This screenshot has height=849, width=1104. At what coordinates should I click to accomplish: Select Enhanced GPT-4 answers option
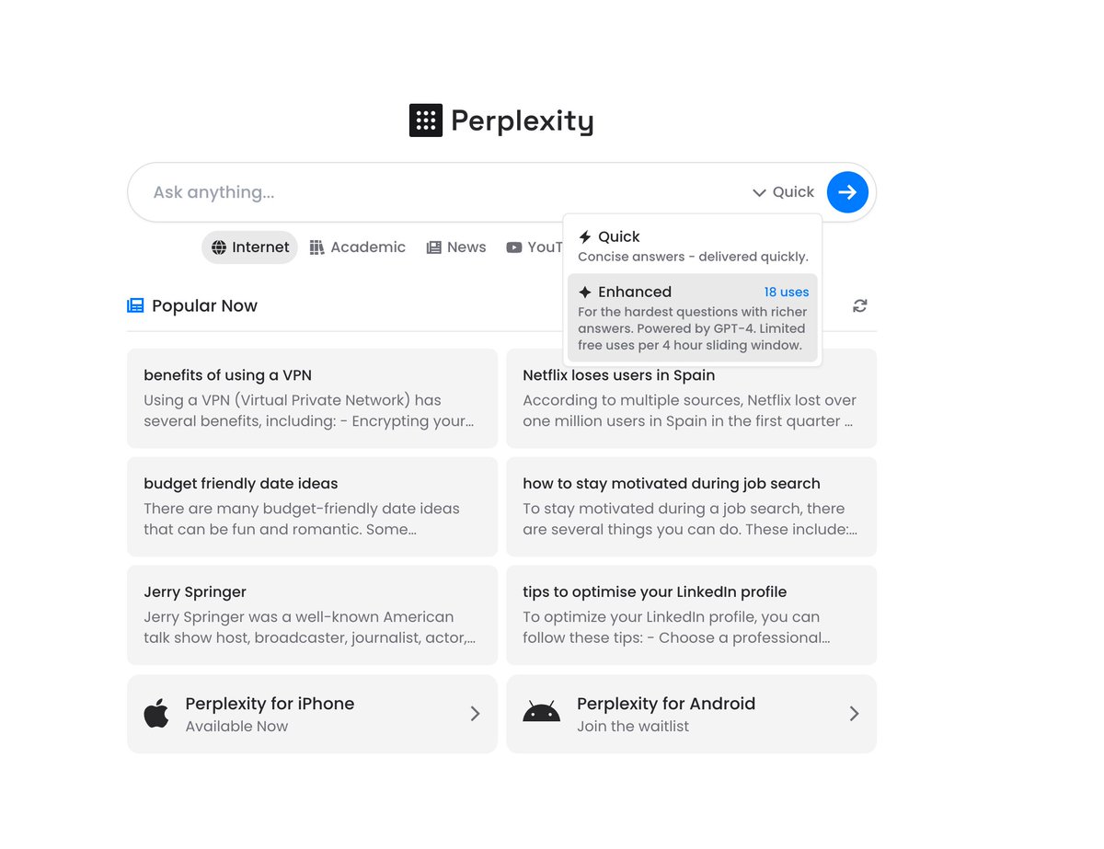(693, 317)
